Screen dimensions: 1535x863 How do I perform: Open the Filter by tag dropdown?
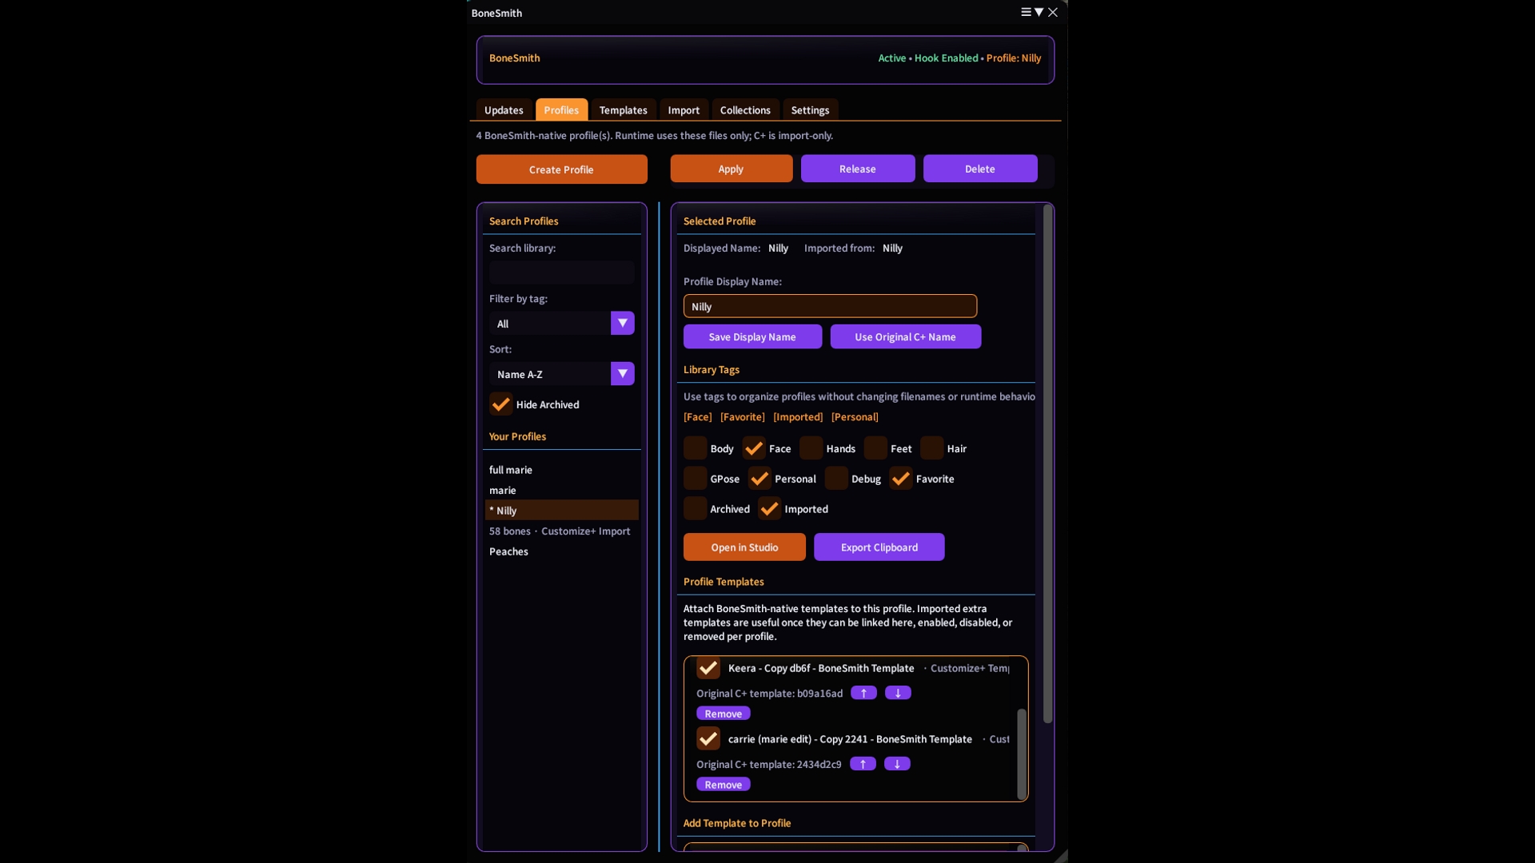tap(562, 324)
